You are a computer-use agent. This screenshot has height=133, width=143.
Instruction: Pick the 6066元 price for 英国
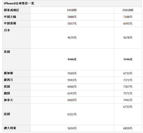coord(72,87)
